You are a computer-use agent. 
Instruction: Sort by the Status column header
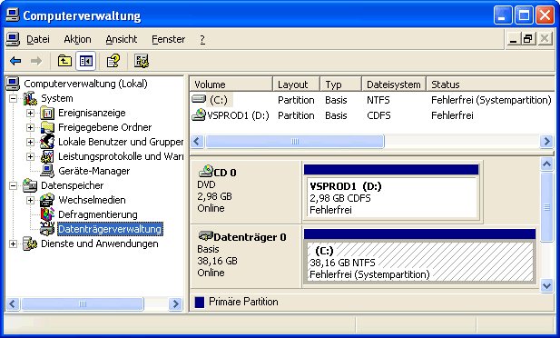pyautogui.click(x=491, y=84)
